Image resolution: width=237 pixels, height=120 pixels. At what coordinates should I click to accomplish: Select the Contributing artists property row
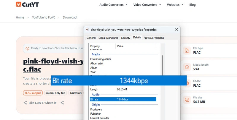[123, 59]
